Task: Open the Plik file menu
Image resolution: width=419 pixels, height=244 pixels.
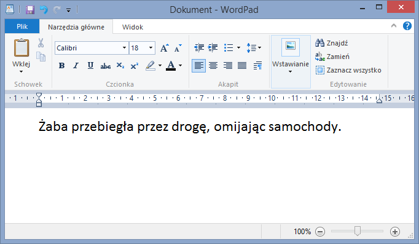Action: click(x=22, y=26)
